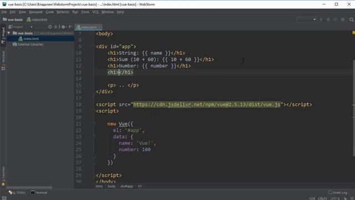Toggle the Favorites side tool tab
Screen dimensions: 355x200
(x=3, y=176)
